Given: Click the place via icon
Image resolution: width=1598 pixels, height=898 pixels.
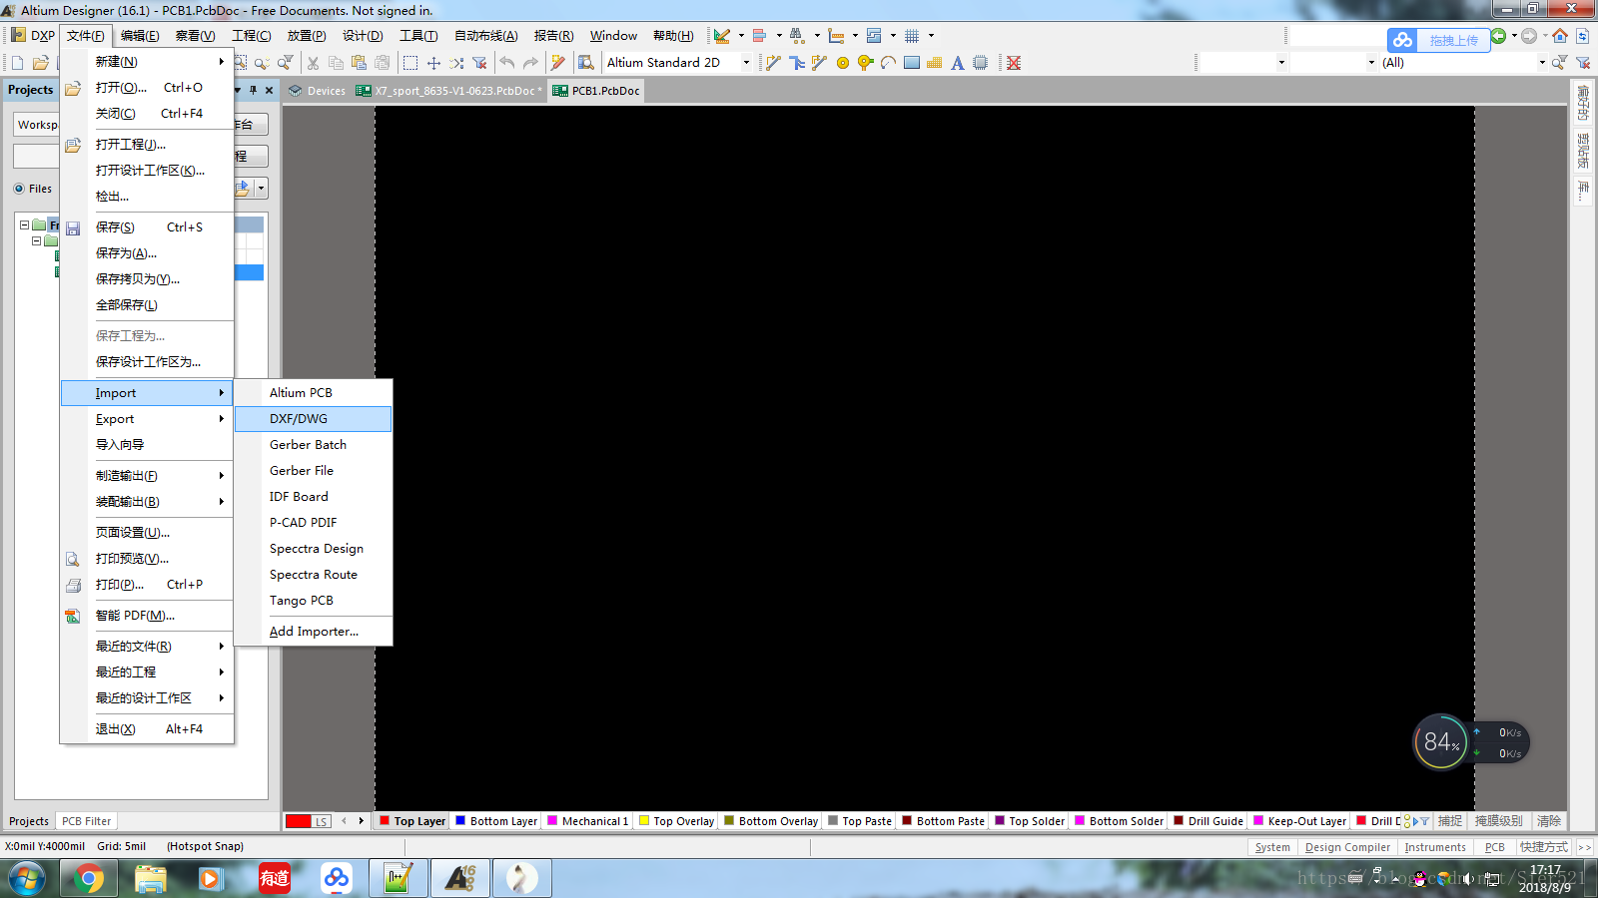Looking at the screenshot, I should [866, 63].
